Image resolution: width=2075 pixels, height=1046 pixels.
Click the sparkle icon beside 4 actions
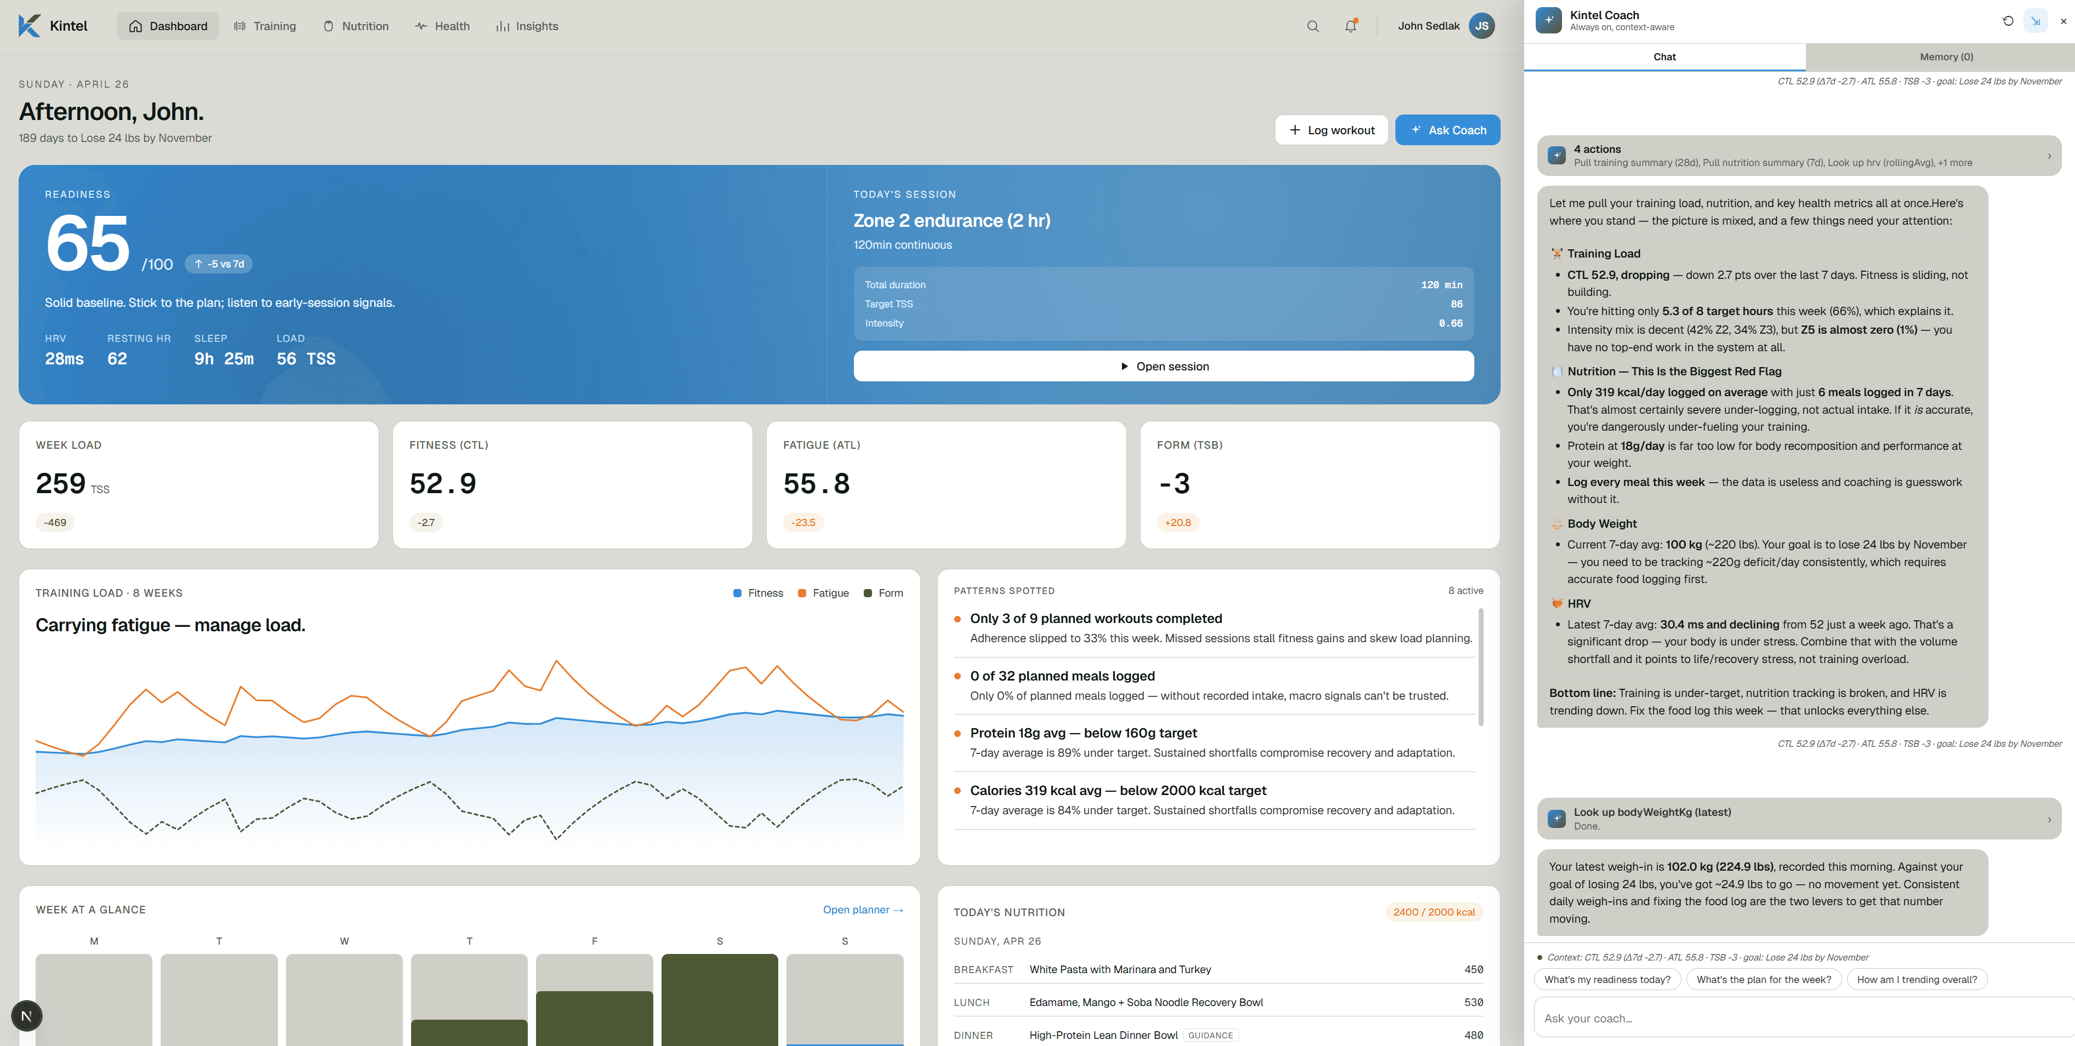pyautogui.click(x=1557, y=155)
